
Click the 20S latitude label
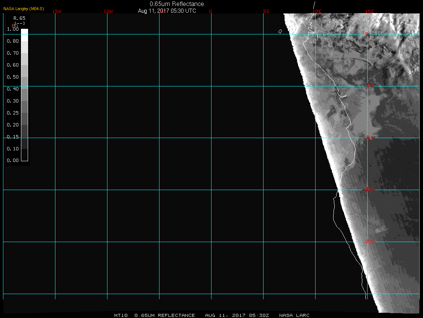click(369, 242)
